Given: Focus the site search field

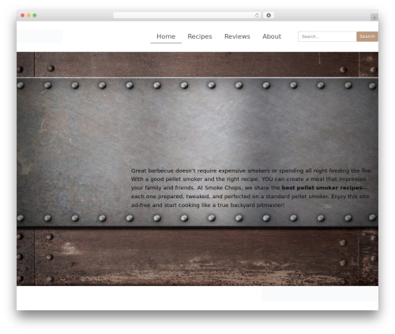Looking at the screenshot, I should point(327,36).
